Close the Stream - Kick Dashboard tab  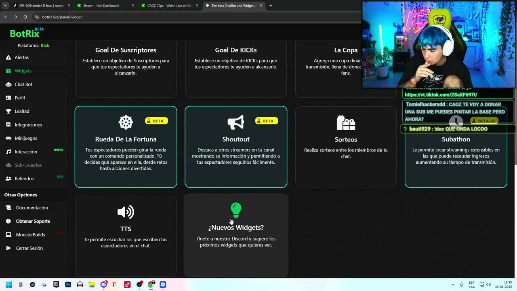coord(133,6)
